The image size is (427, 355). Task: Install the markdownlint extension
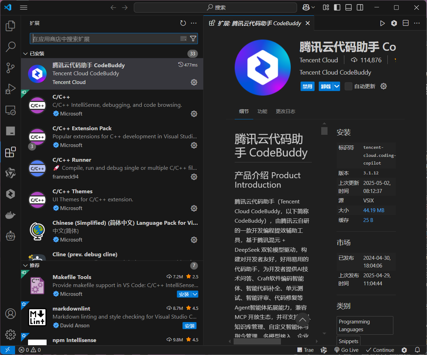click(190, 326)
